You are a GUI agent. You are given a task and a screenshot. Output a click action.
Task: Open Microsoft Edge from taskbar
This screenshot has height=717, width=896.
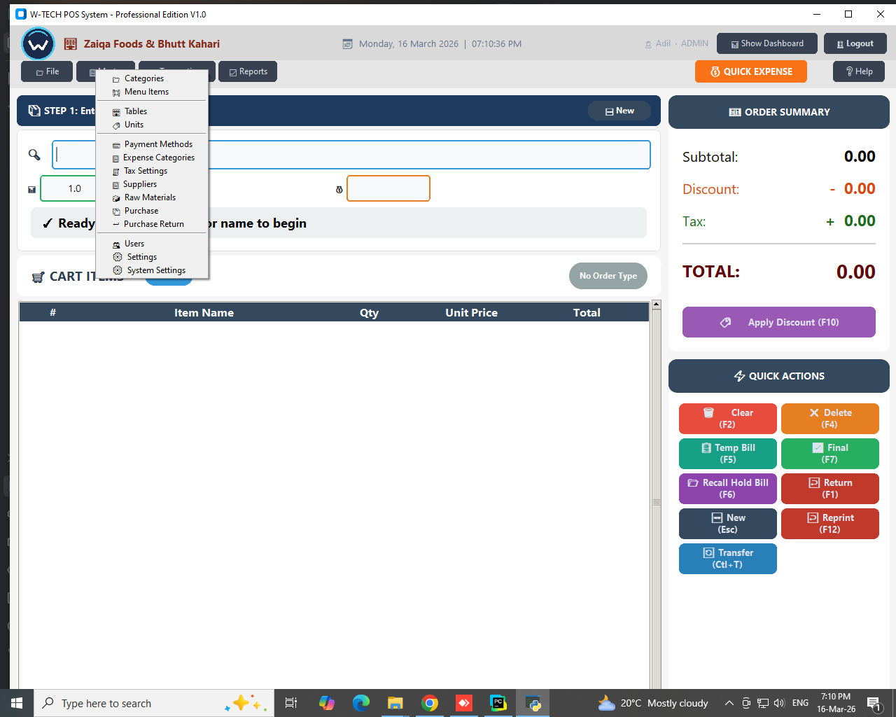[361, 703]
